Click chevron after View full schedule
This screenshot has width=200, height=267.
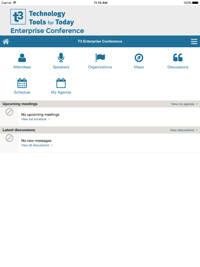point(49,119)
